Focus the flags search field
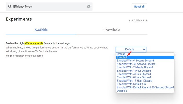This screenshot has width=183, height=104. [49, 7]
